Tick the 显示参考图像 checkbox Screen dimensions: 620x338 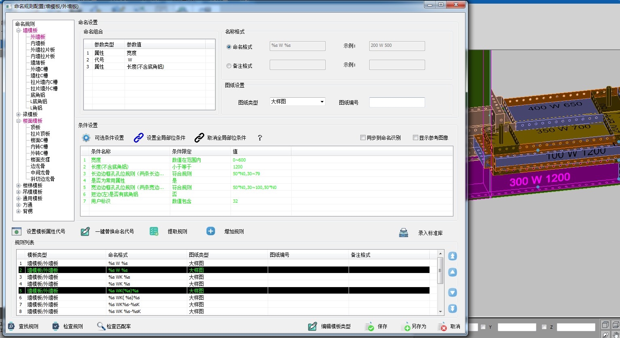click(x=415, y=138)
